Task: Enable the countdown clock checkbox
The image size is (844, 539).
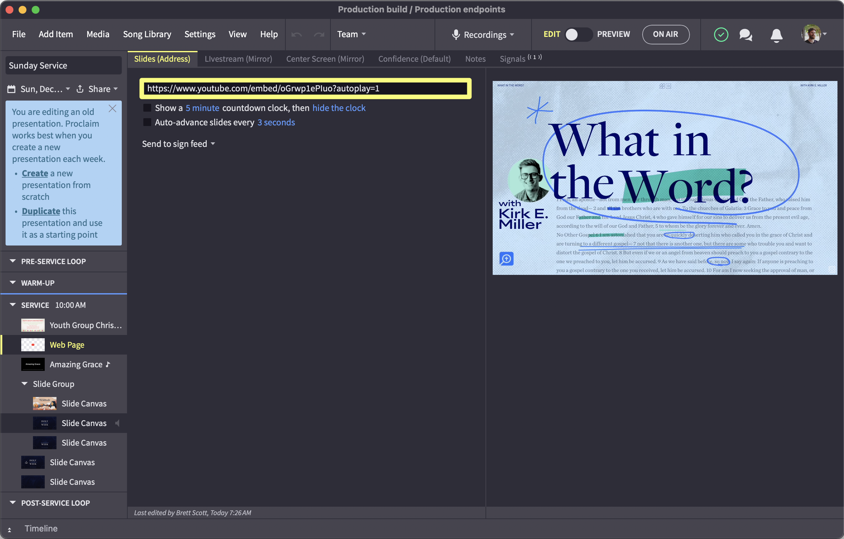Action: [147, 108]
